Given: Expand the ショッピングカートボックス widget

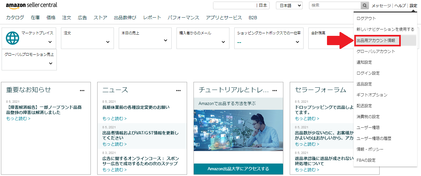Looking at the screenshot, I should 298,42.
